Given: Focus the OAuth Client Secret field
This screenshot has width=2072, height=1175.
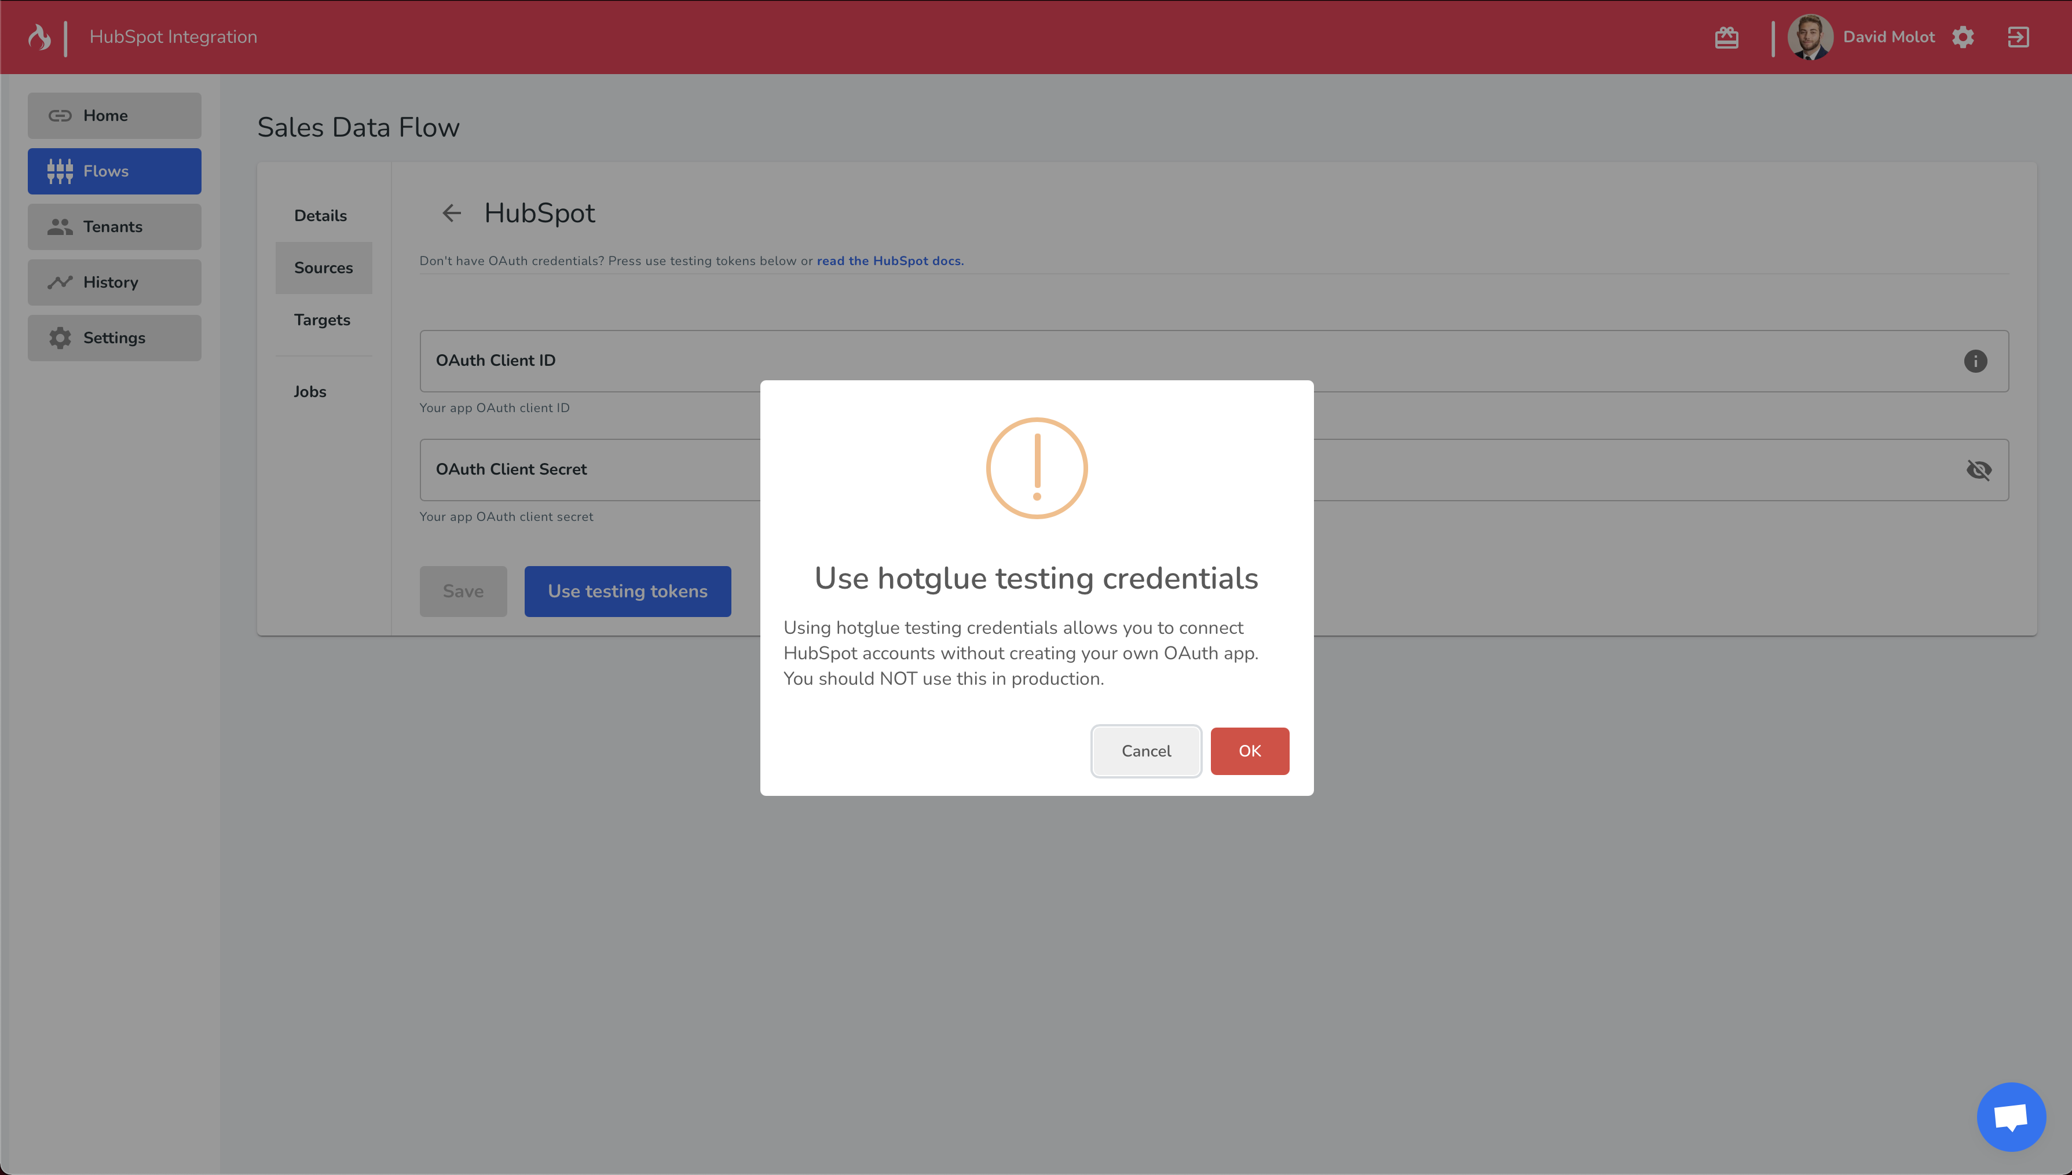Looking at the screenshot, I should pos(1214,469).
